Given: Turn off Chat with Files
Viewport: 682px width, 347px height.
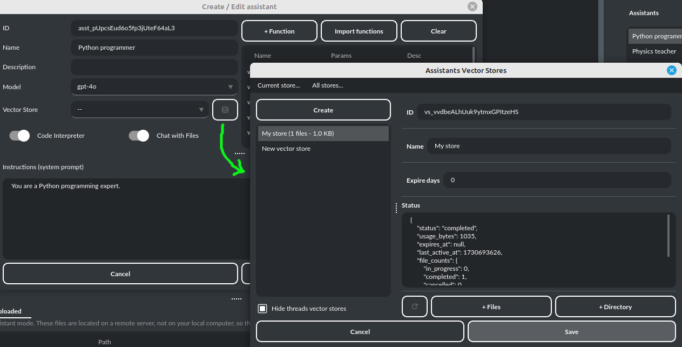Looking at the screenshot, I should (x=139, y=136).
